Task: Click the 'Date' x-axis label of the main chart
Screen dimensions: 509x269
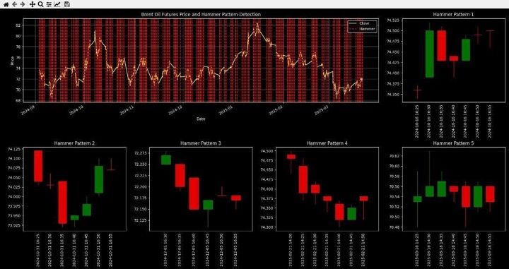Action: pos(201,119)
